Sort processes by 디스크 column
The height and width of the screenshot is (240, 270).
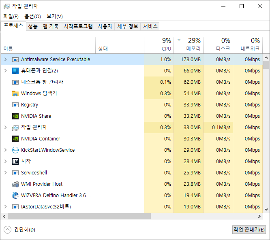click(218, 45)
